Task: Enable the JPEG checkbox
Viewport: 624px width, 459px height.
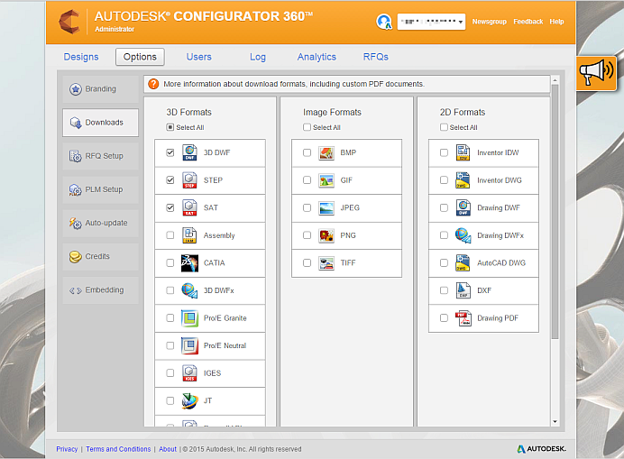Action: click(307, 207)
